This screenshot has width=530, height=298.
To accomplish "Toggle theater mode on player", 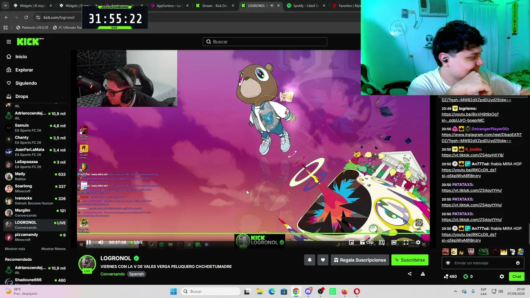I will tap(394, 243).
